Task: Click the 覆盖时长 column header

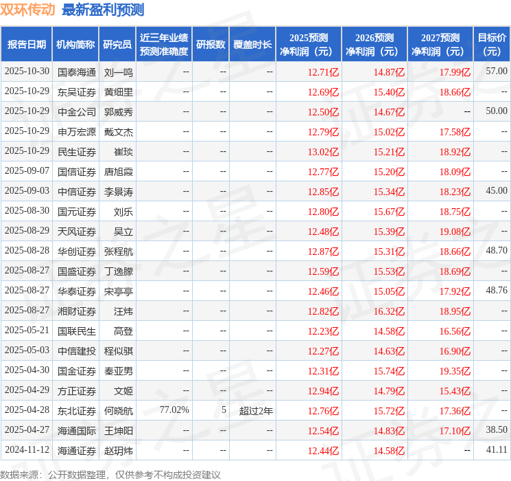Action: click(x=252, y=45)
